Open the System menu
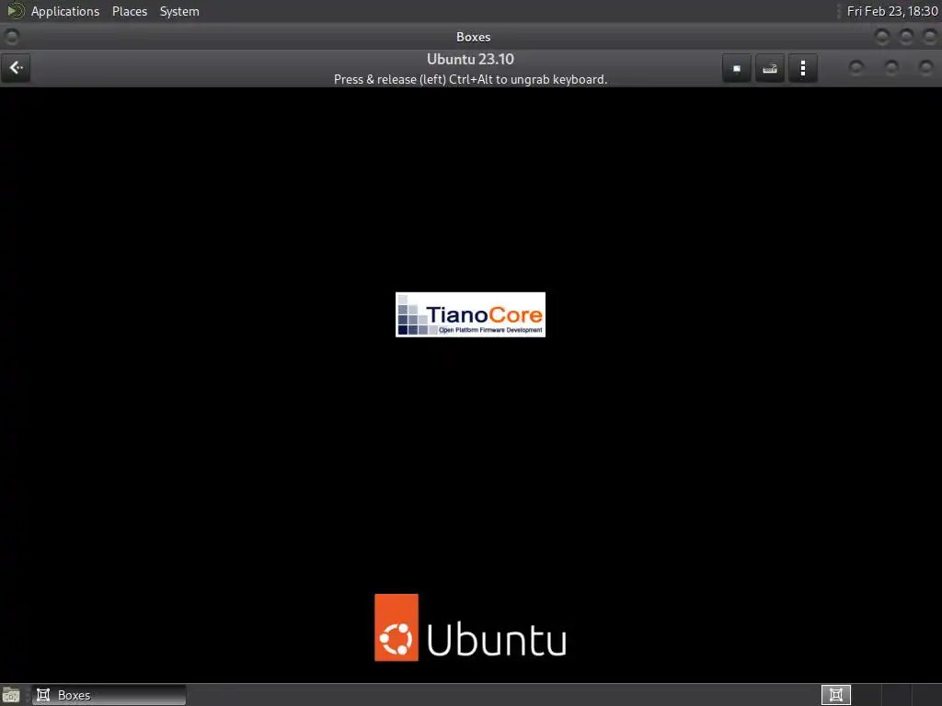The height and width of the screenshot is (706, 942). (x=179, y=11)
